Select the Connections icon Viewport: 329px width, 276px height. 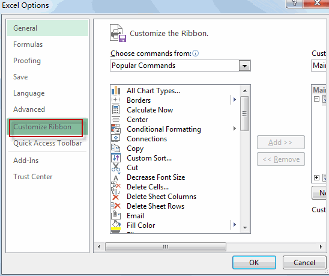pos(116,138)
